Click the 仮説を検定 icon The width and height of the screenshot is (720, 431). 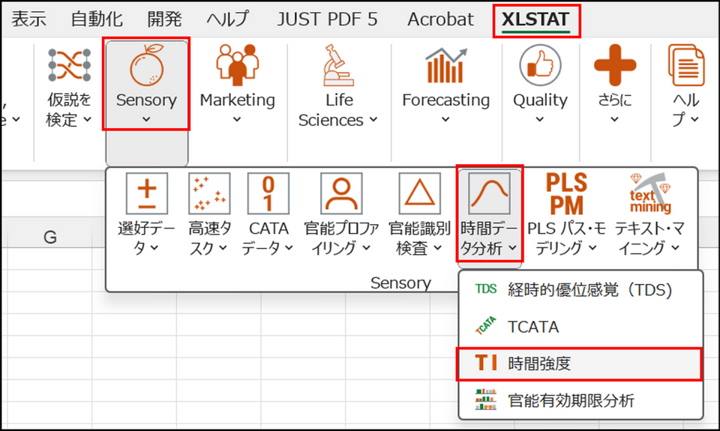(x=69, y=65)
